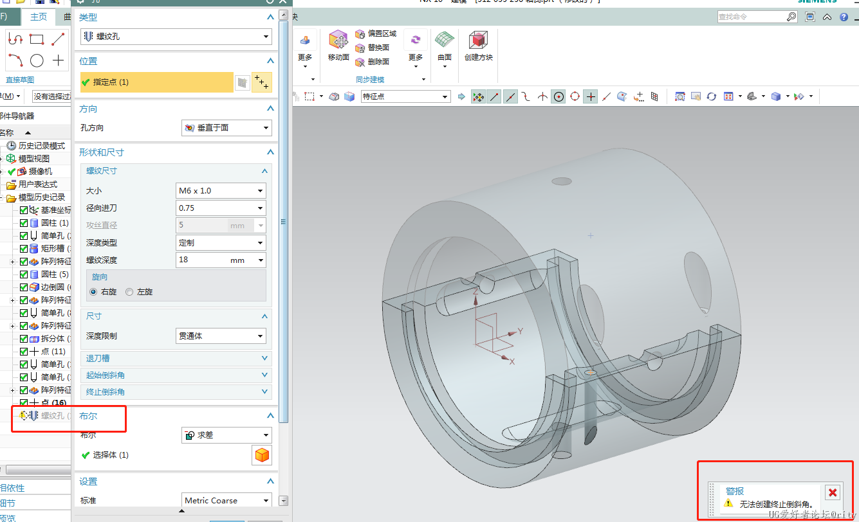Expand the 起始倒斜角 section
The width and height of the screenshot is (859, 522).
(x=176, y=375)
